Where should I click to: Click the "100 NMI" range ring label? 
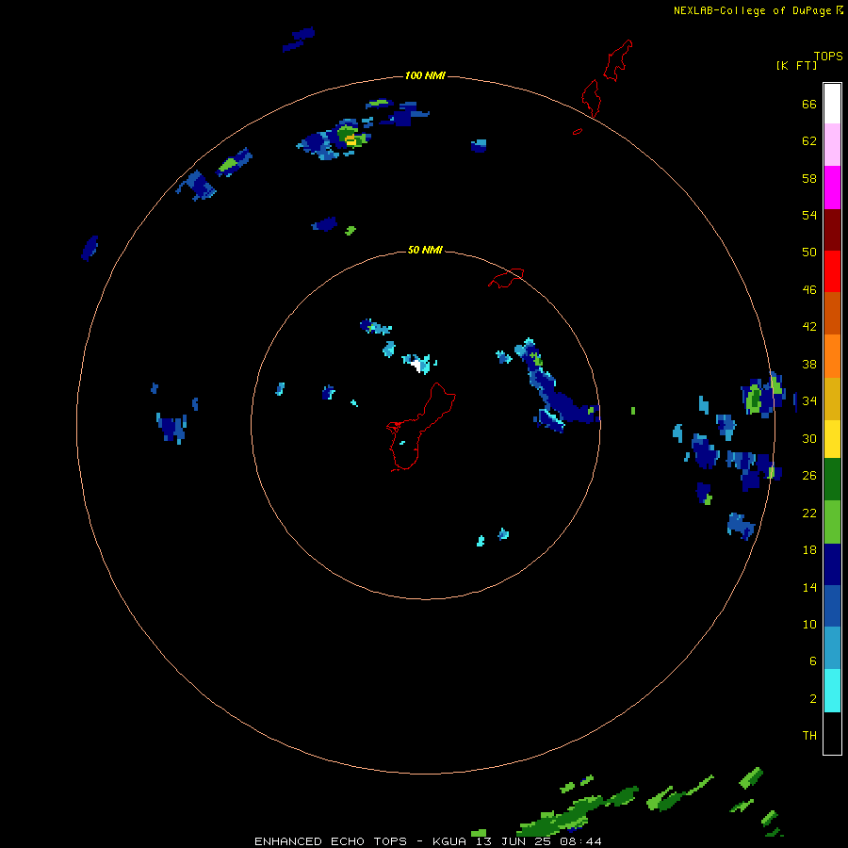tap(425, 75)
